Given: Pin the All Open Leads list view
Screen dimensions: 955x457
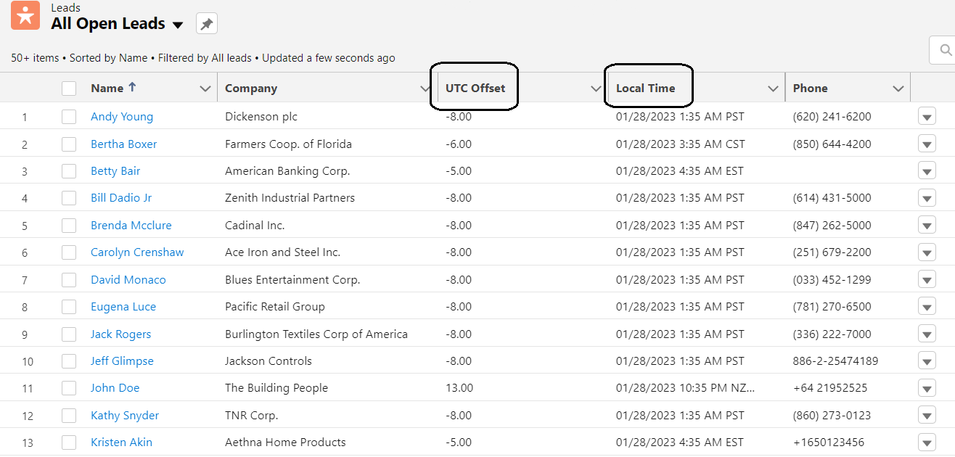Looking at the screenshot, I should click(206, 23).
